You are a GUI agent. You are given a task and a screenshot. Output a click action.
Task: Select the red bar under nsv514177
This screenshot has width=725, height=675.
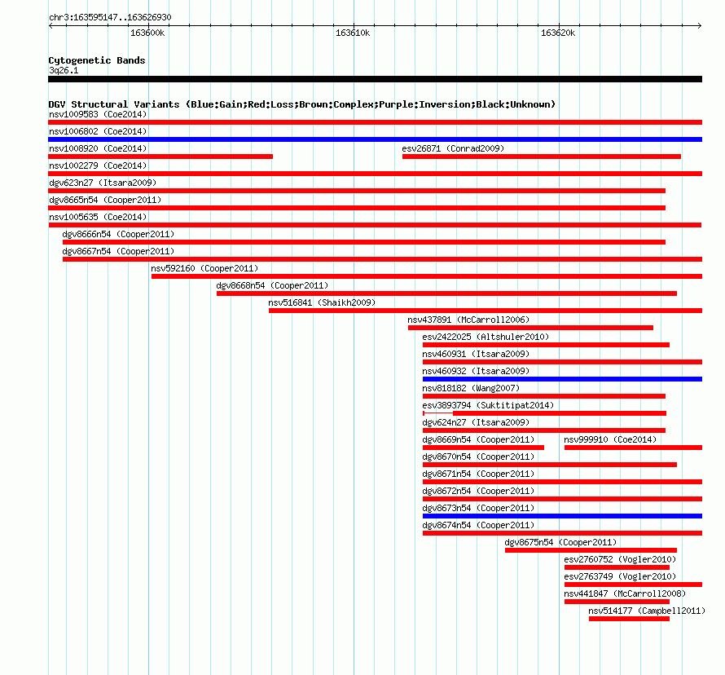pos(630,619)
